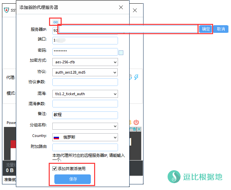Open the 混淆 tls1.2_ticket_auth dropdown
Viewport: 231px width, 190px height.
point(85,94)
